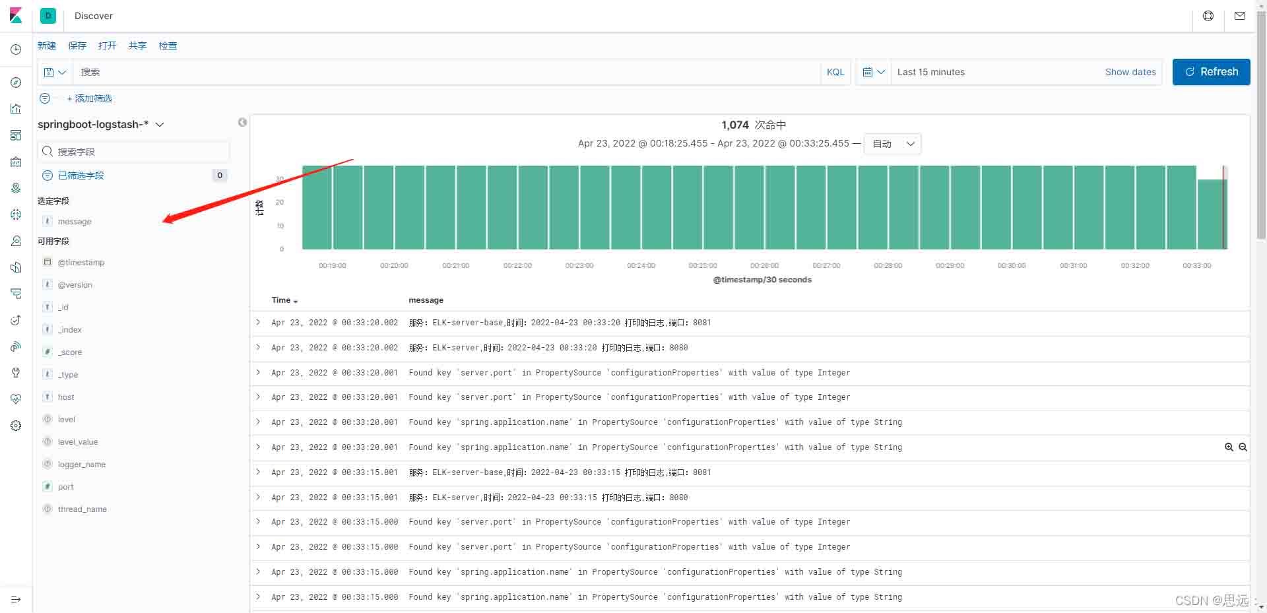
Task: Click the 共享 menu item
Action: coord(137,46)
